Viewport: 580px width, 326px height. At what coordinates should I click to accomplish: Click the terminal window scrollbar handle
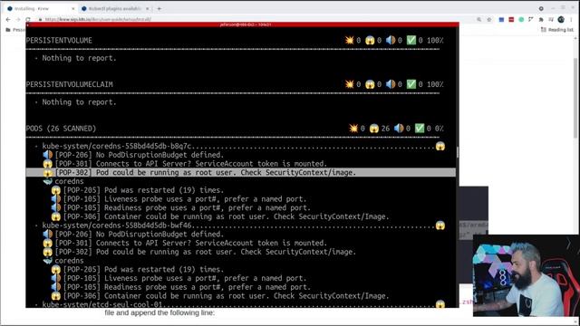(x=458, y=152)
